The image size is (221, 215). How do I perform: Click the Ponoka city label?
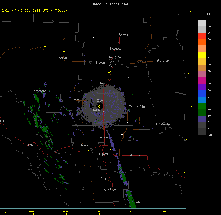(x=123, y=35)
